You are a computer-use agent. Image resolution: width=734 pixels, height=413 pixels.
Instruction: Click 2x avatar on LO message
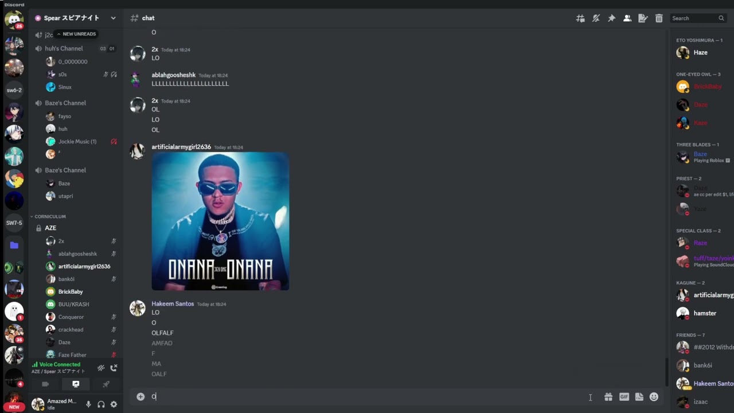tap(138, 54)
